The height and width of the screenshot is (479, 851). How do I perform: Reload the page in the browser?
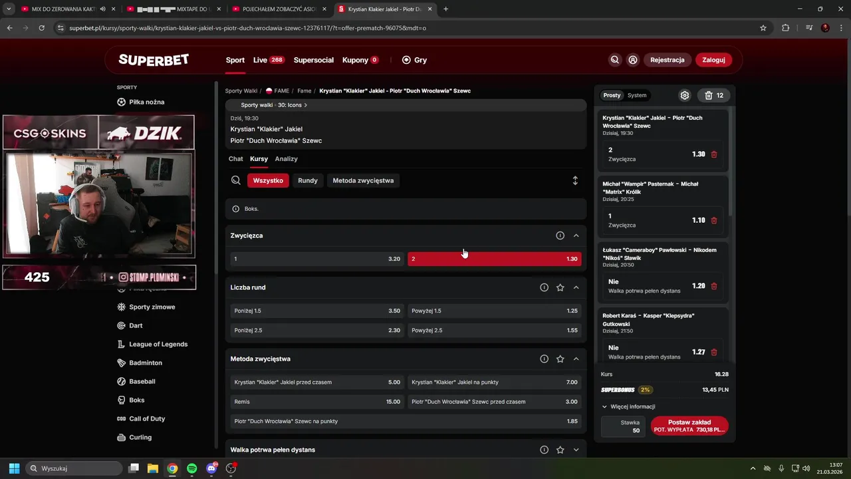tap(42, 28)
